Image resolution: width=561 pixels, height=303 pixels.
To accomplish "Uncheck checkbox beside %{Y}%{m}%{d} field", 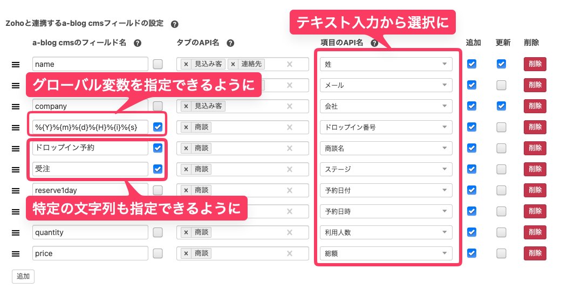I will point(158,127).
